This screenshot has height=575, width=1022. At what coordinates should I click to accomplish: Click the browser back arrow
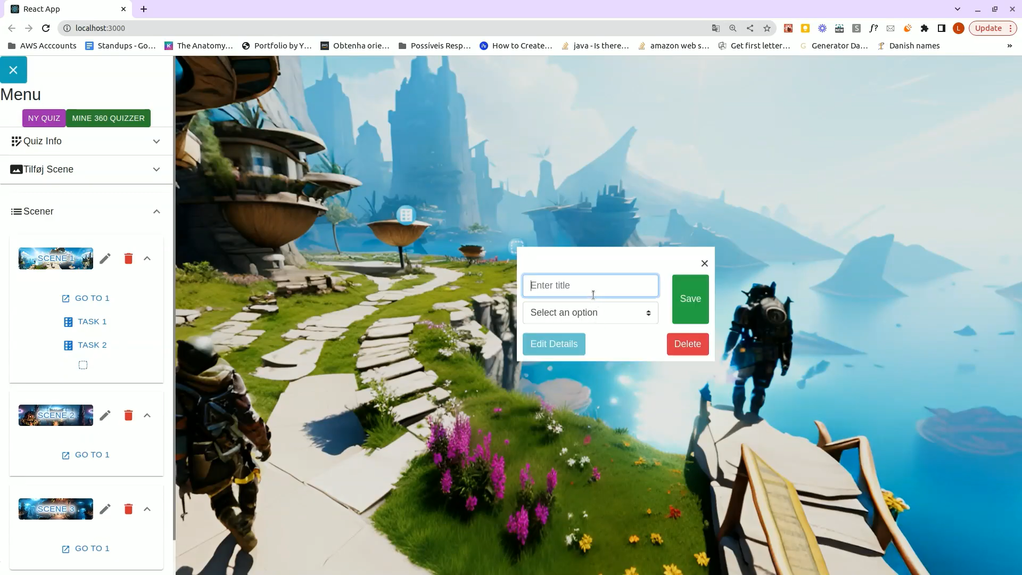tap(12, 28)
